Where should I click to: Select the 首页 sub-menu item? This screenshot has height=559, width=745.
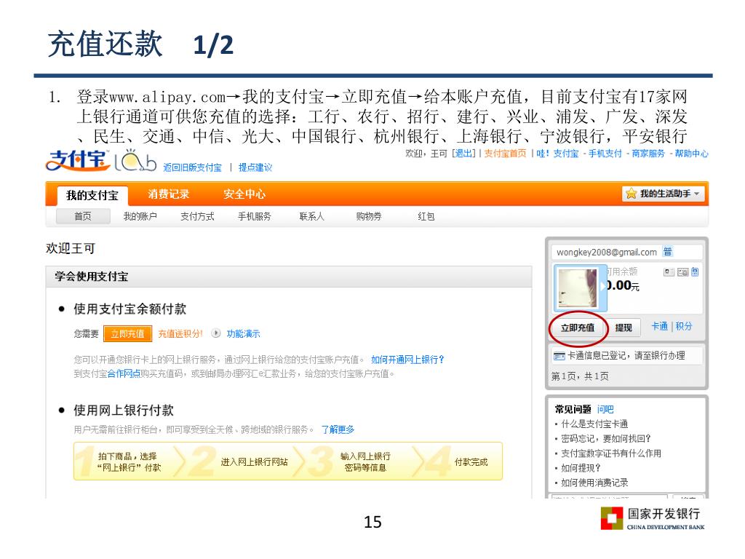83,216
